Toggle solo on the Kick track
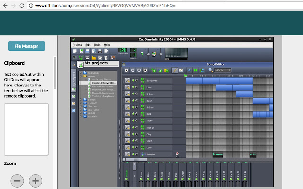 coord(137,114)
